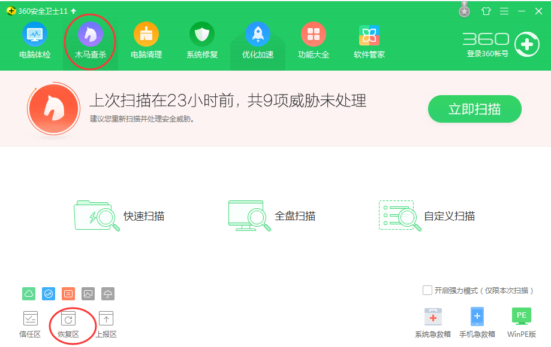
Task: Click the orange repair engine icon
Action: coord(68,293)
